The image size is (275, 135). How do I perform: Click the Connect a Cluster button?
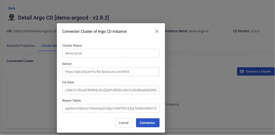tap(256, 72)
